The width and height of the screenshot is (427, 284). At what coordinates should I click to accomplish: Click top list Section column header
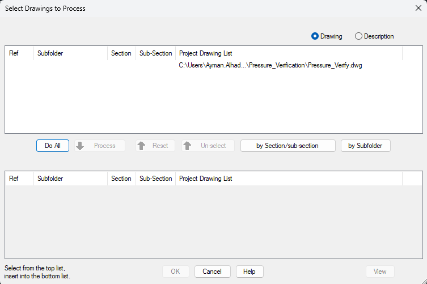[121, 53]
